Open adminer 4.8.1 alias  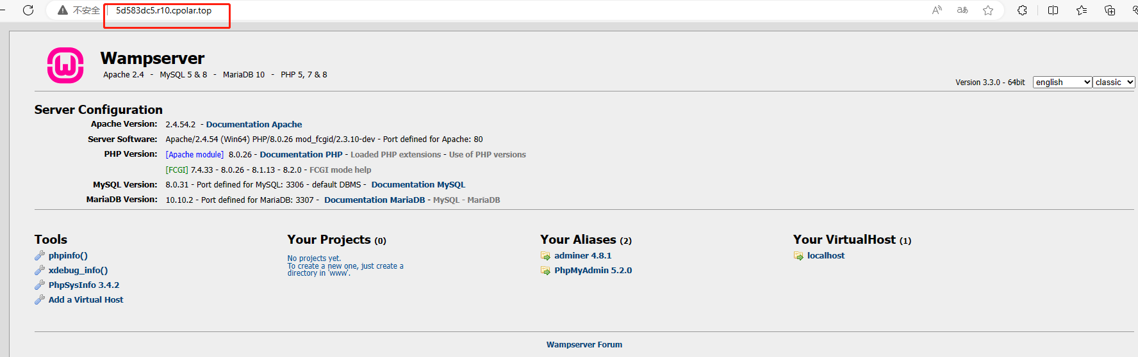583,255
